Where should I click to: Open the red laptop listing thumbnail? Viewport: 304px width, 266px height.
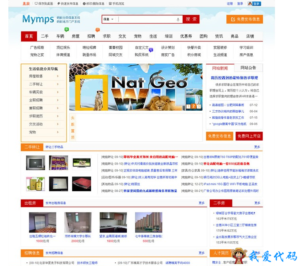[x=82, y=184]
